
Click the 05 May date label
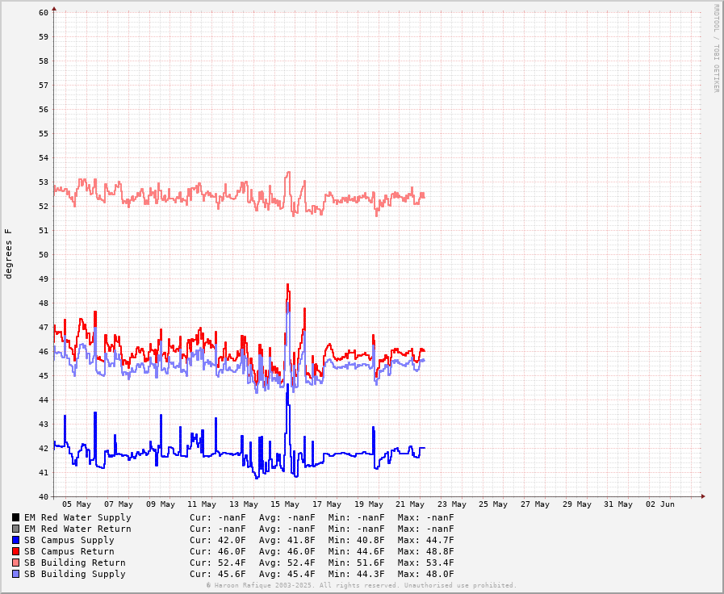[77, 504]
